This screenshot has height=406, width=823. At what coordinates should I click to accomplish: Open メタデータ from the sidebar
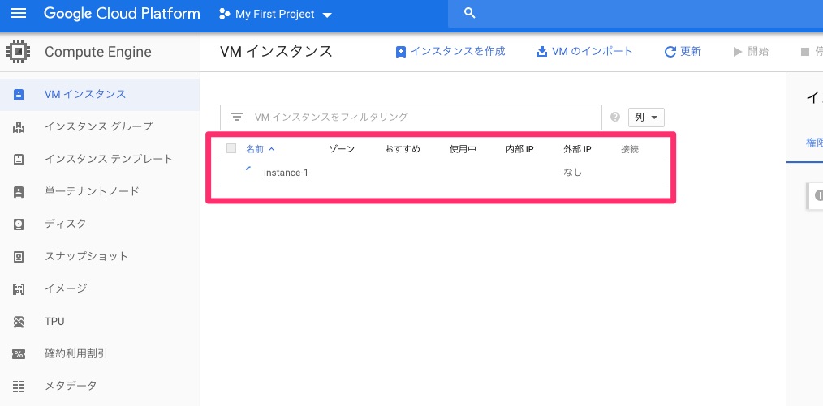(71, 386)
